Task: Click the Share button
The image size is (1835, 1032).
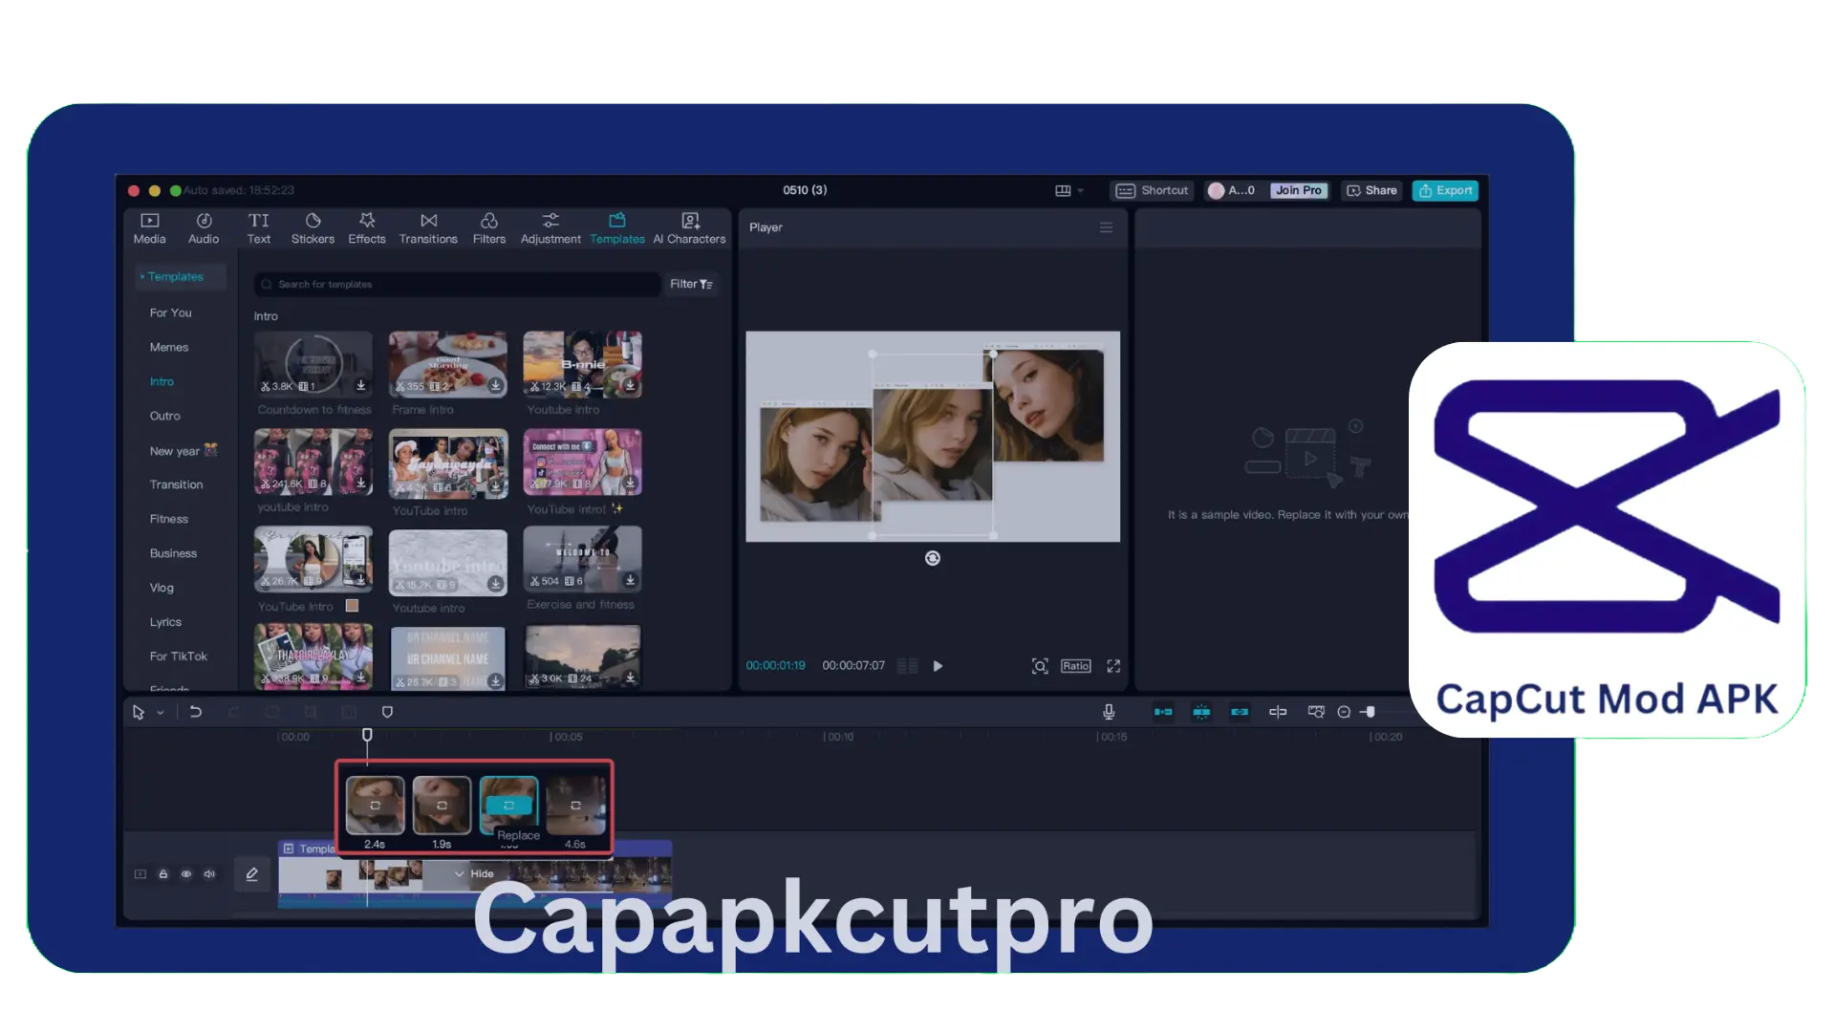Action: (x=1371, y=190)
